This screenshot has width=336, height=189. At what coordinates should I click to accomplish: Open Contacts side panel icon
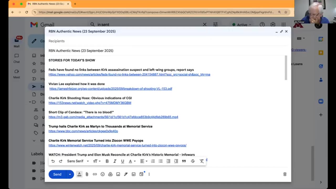point(321,80)
